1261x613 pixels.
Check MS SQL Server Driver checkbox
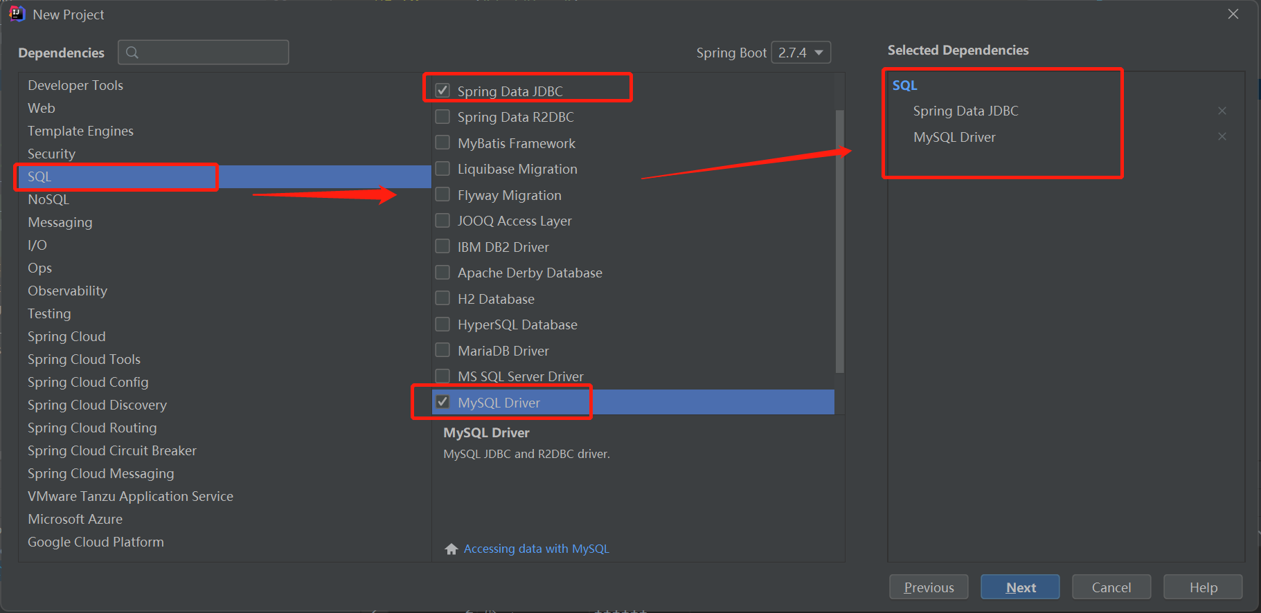pyautogui.click(x=442, y=376)
